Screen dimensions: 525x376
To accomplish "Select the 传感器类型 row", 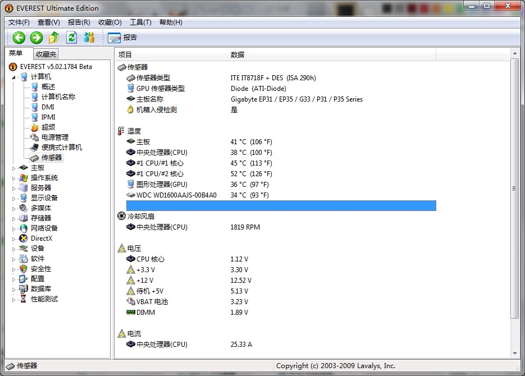I will point(281,78).
